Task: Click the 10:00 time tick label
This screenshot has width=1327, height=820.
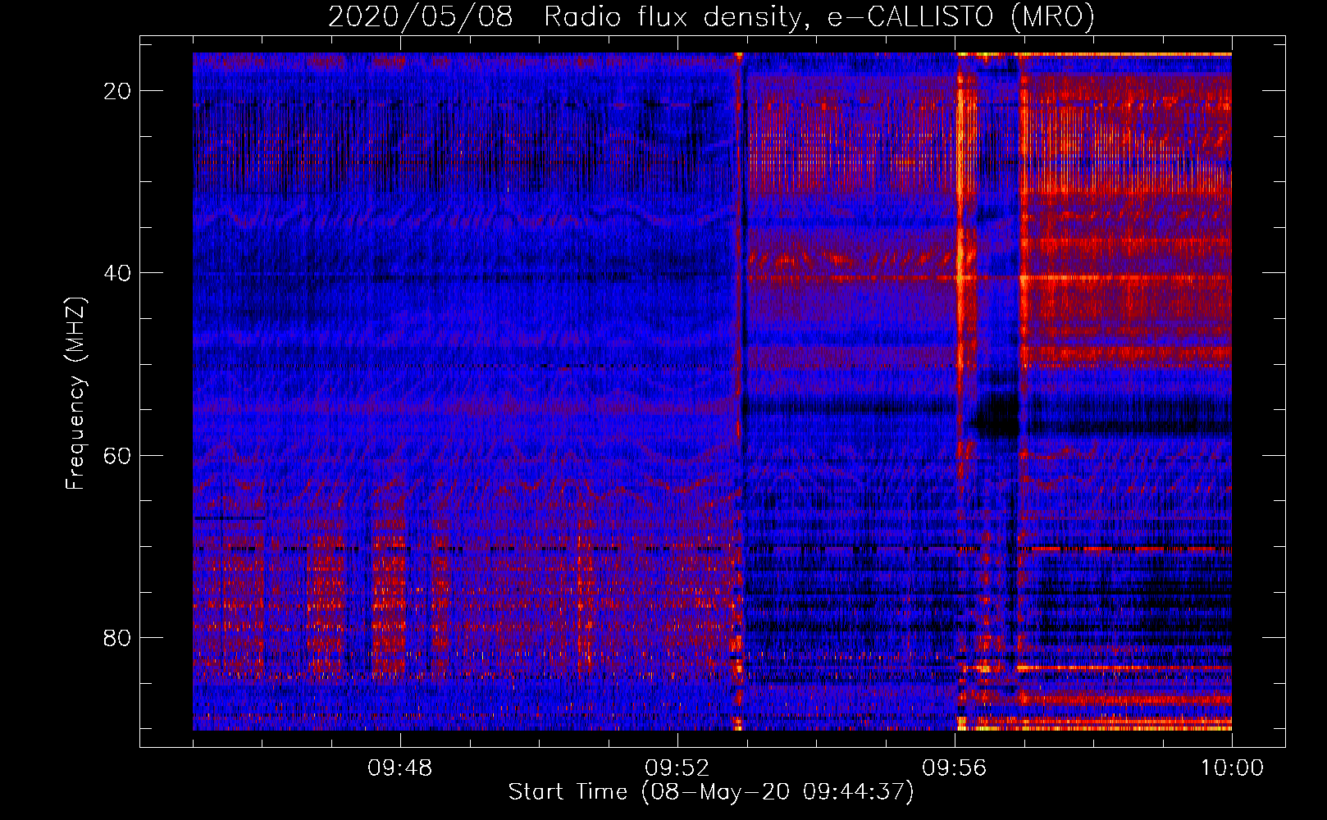Action: click(x=1232, y=768)
